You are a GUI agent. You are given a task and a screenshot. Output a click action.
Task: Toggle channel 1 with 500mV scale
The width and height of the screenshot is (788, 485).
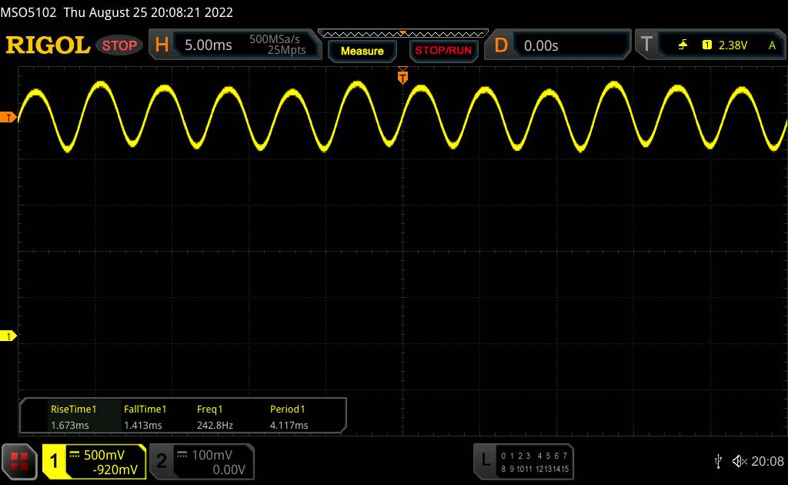click(94, 461)
